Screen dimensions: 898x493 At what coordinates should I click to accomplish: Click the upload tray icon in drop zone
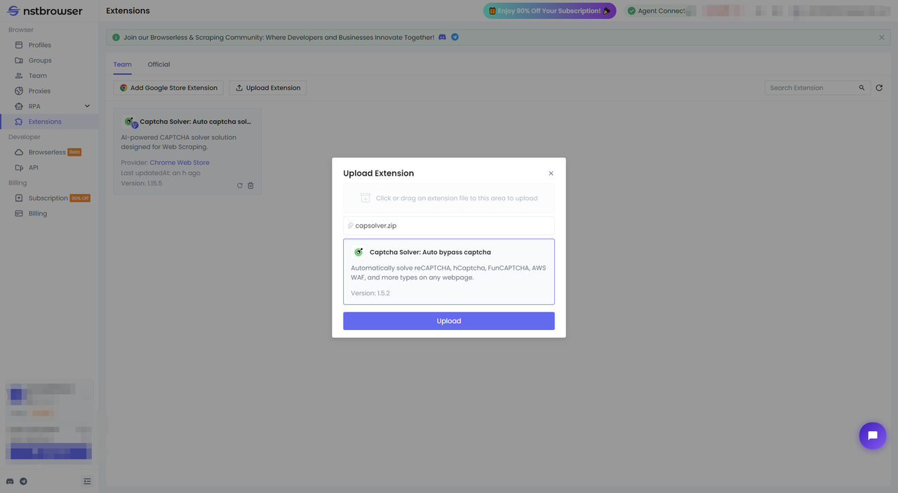366,198
